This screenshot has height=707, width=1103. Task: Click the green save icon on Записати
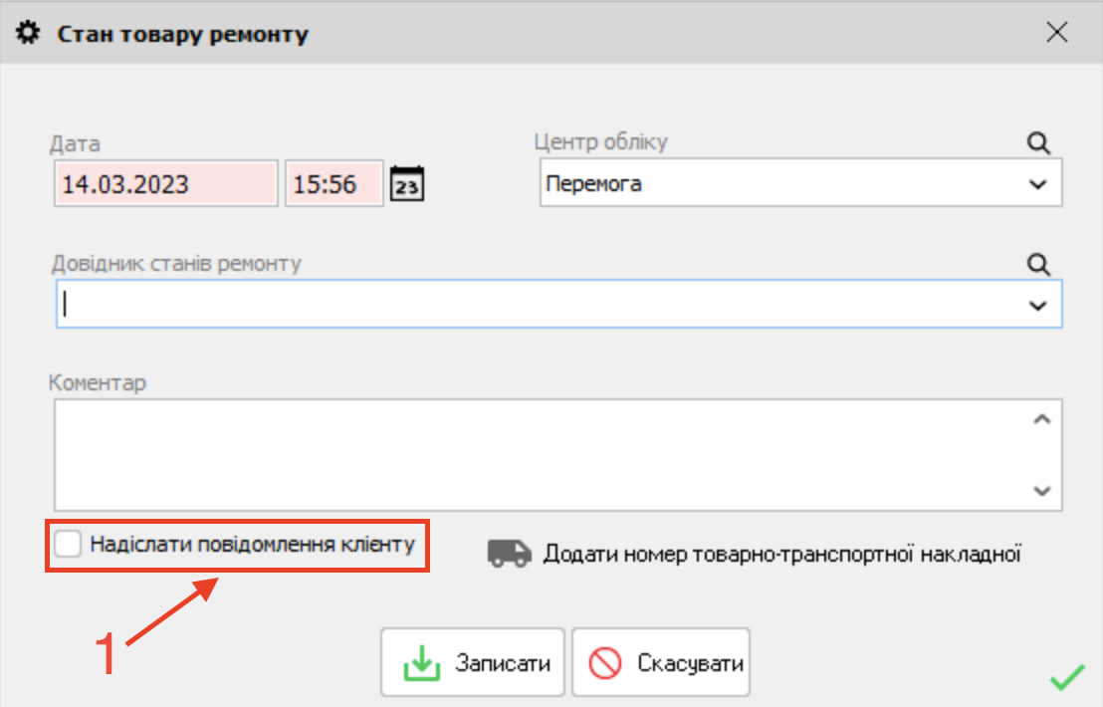(420, 661)
